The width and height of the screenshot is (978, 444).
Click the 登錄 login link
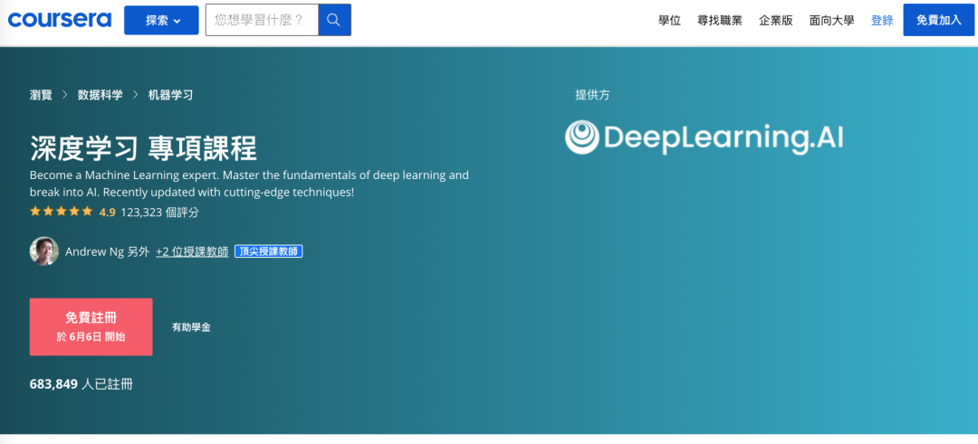[882, 21]
